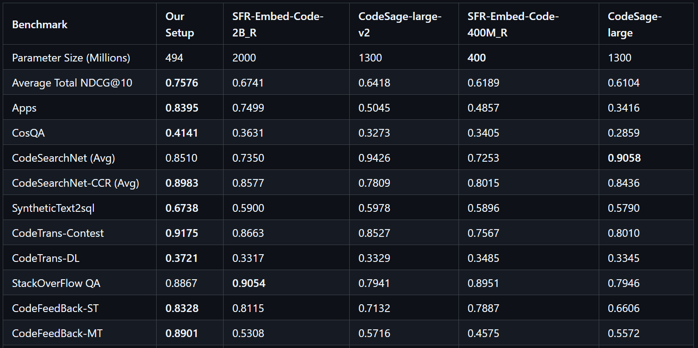Click the 0.9426 CodeSearchNet score

click(374, 158)
